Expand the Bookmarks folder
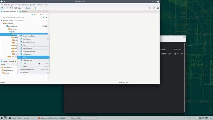The height and width of the screenshot is (120, 213). 1,67
